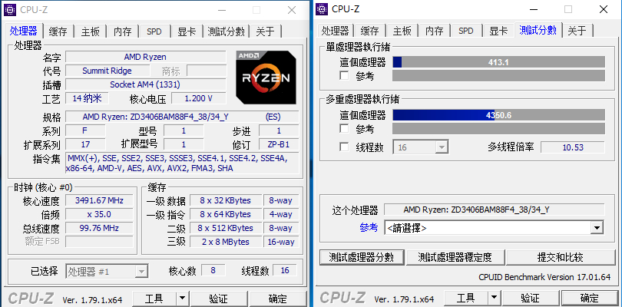Image resolution: width=622 pixels, height=307 pixels.
Task: Open 工具 dropdown arrow in left window
Action: click(183, 299)
